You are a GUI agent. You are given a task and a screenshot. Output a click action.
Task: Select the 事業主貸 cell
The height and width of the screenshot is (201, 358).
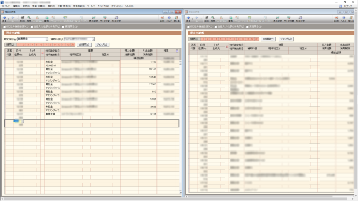pos(53,114)
